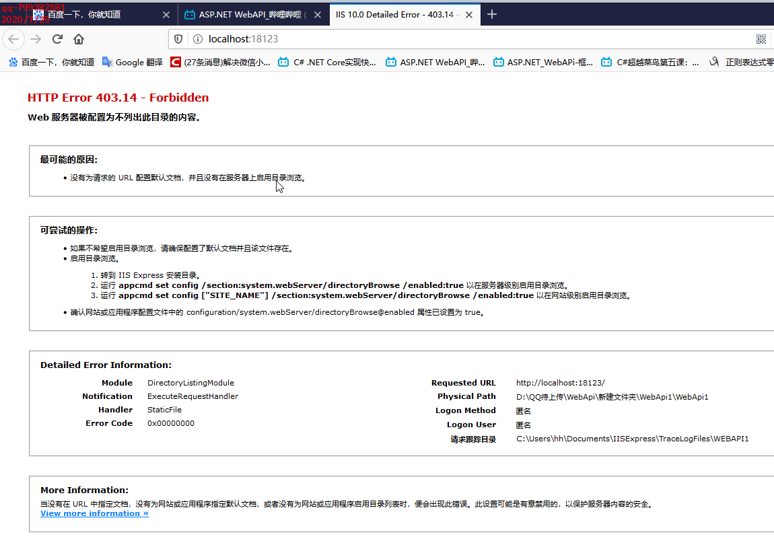The width and height of the screenshot is (774, 549).
Task: Click the View more information link
Action: click(94, 513)
